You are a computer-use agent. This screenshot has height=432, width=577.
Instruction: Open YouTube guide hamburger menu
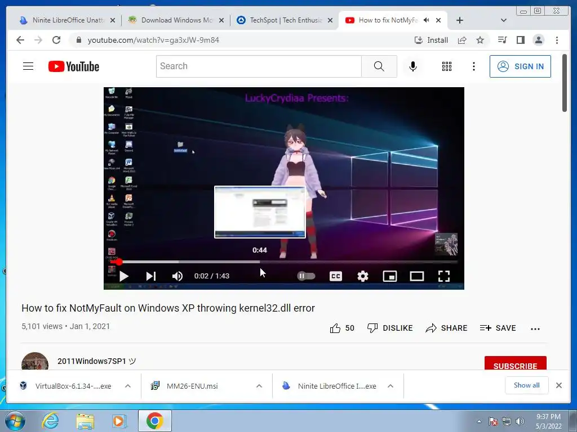click(28, 66)
